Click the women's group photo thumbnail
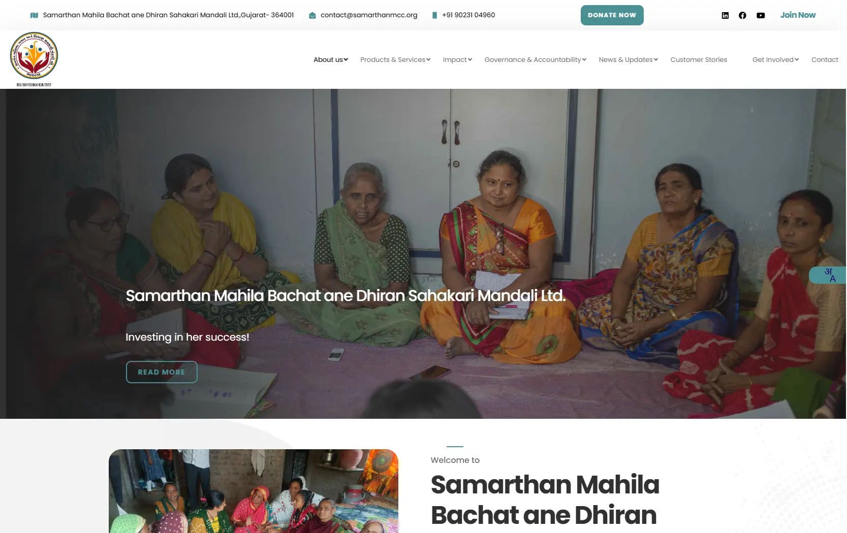 [254, 491]
